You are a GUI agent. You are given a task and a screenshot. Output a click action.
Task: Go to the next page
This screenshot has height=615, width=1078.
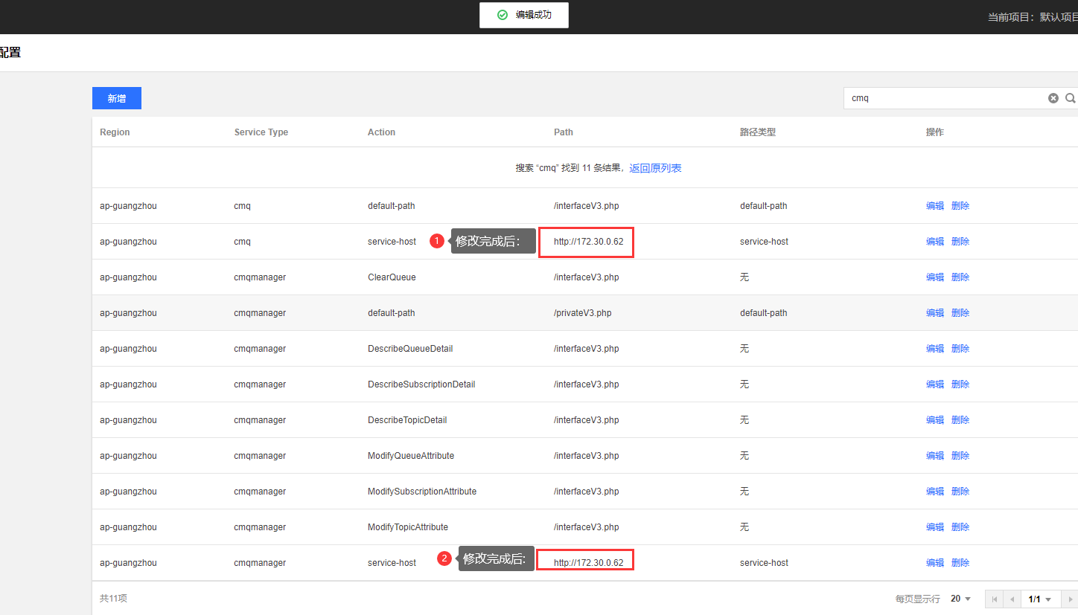pyautogui.click(x=1070, y=599)
